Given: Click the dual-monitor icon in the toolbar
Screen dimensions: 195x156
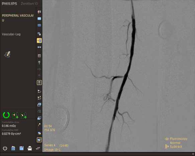Looking at the screenshot, I should pos(39,47).
